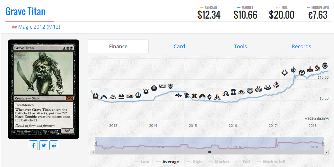Click the compass-rose Ixalan set icon
Screen dimensions: 334x167
coord(294,70)
